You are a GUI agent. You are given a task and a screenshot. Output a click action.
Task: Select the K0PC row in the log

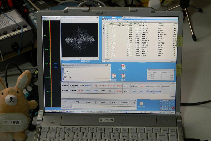click(x=141, y=56)
